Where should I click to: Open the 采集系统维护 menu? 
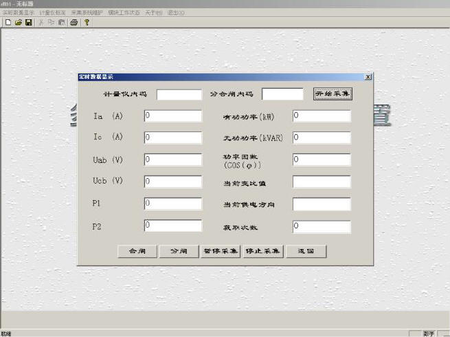[x=87, y=13]
